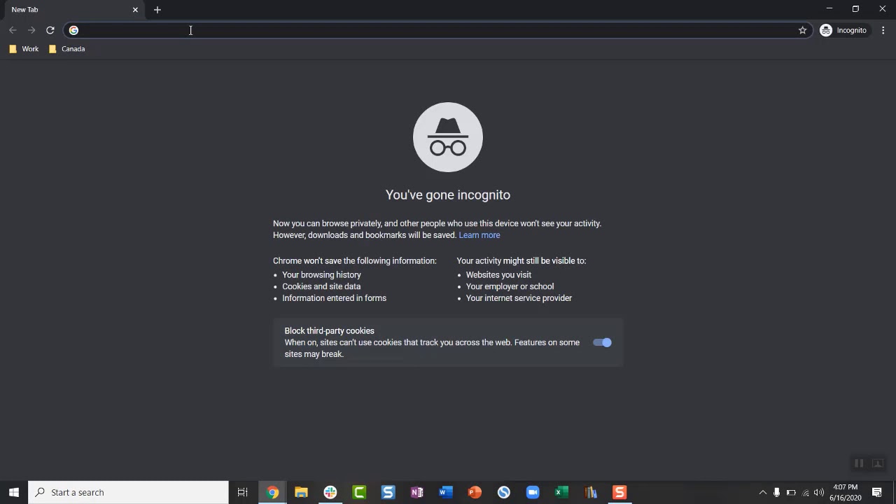This screenshot has height=504, width=896.
Task: Click "Your internet service provider" bullet
Action: [x=519, y=298]
